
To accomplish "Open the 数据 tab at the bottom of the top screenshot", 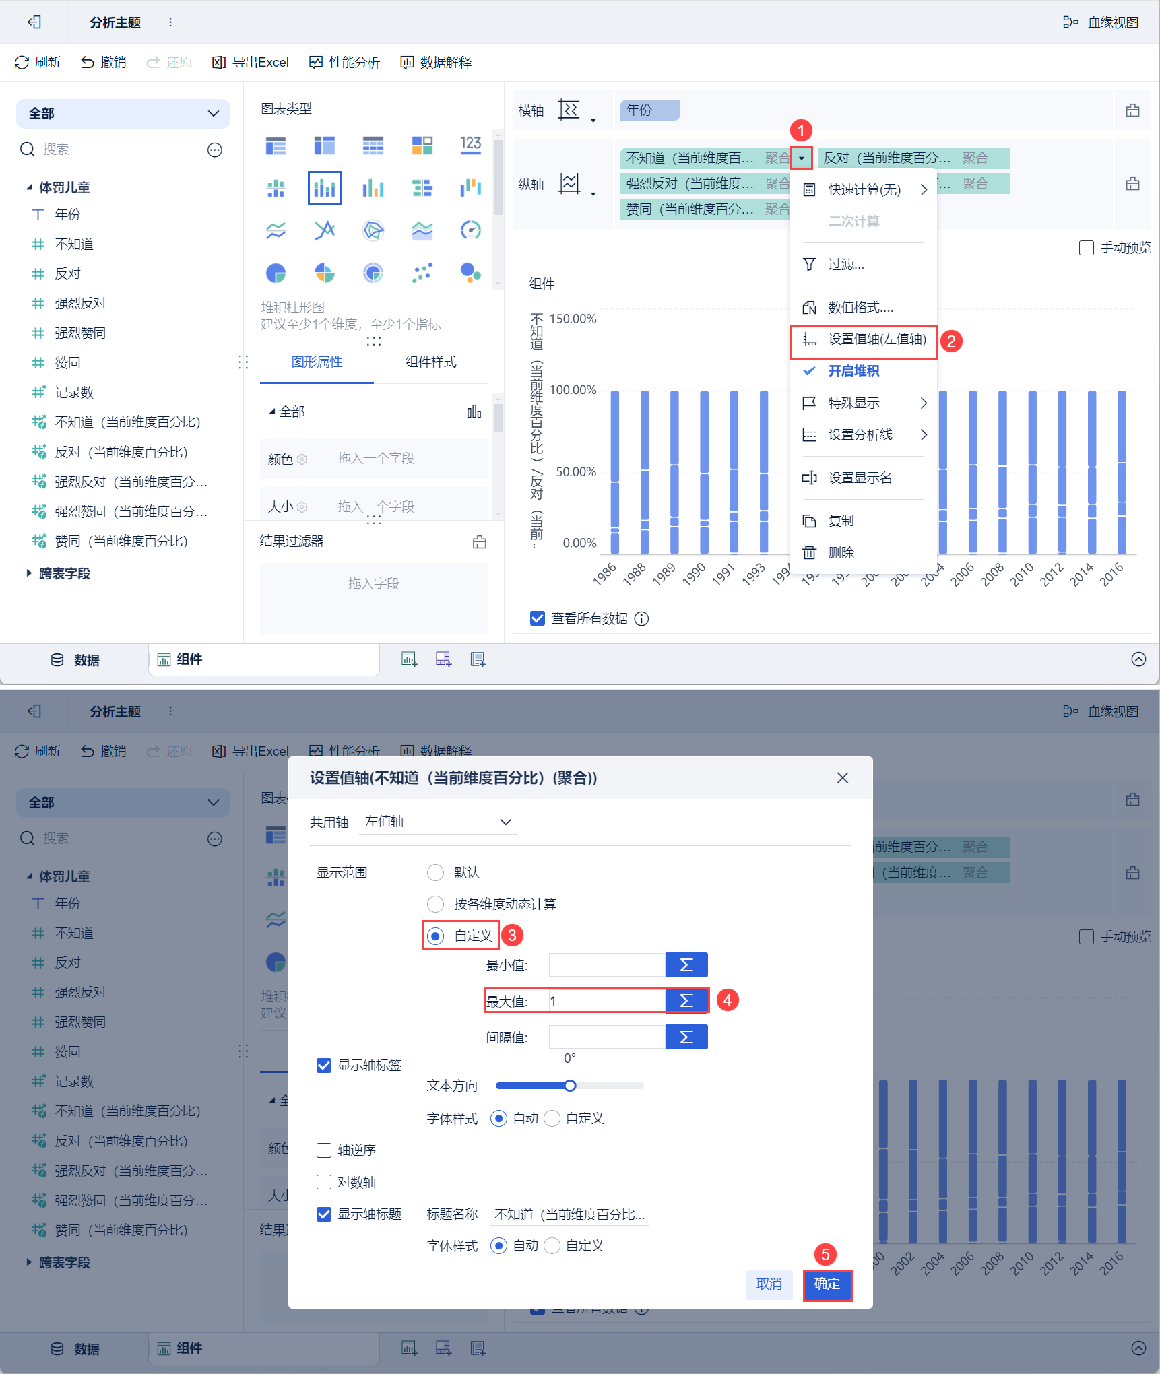I will pyautogui.click(x=75, y=660).
